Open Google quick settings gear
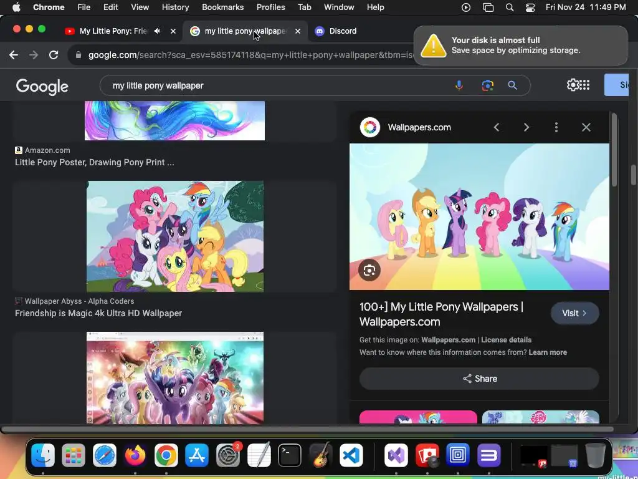638x479 pixels. click(573, 85)
